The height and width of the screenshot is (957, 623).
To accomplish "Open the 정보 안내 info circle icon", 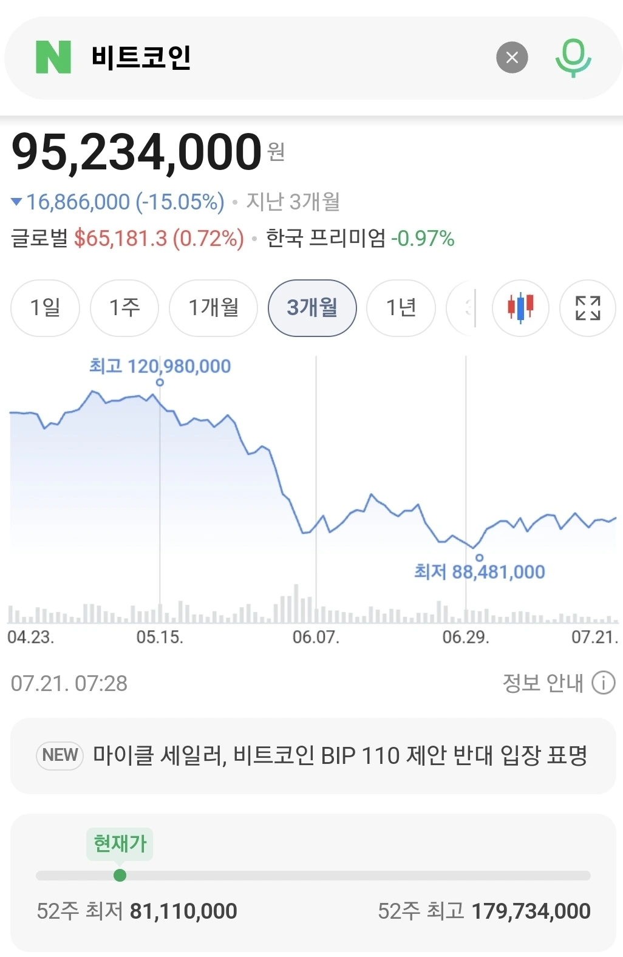I will pos(603,683).
